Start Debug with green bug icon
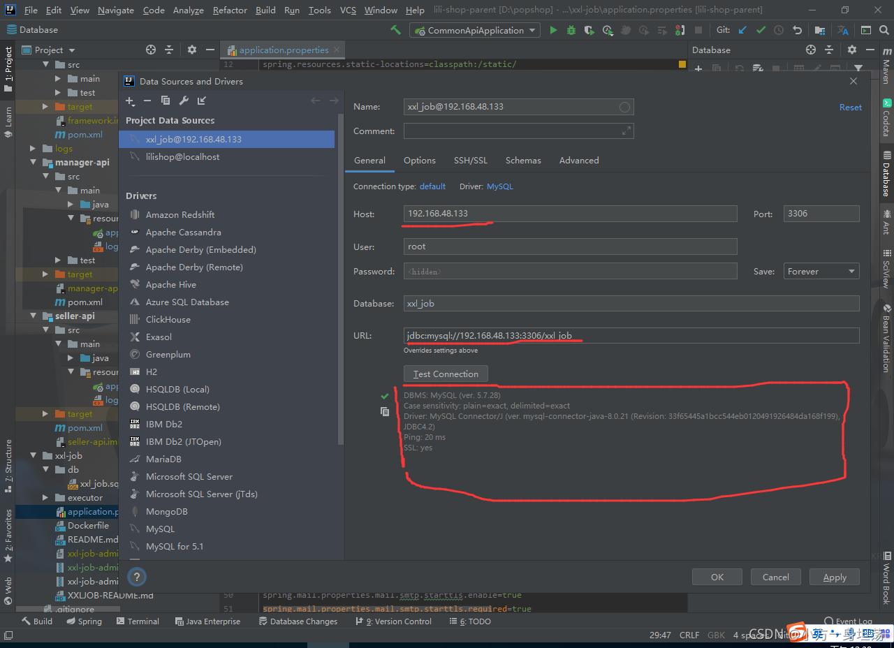The image size is (894, 648). 571,30
